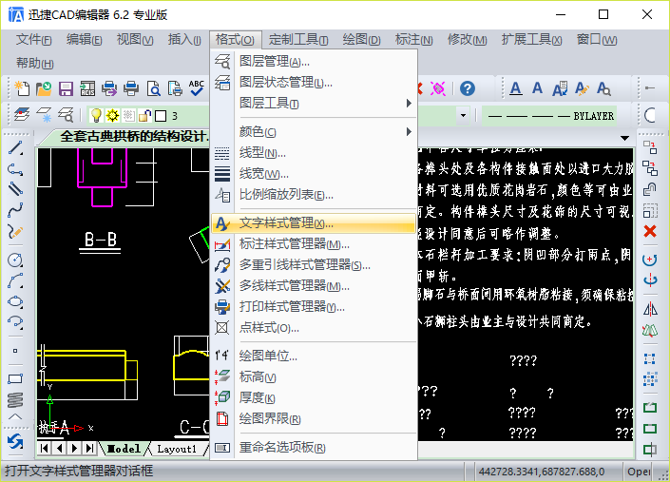Open the 绘图 menu
This screenshot has height=482, width=670.
[x=361, y=40]
